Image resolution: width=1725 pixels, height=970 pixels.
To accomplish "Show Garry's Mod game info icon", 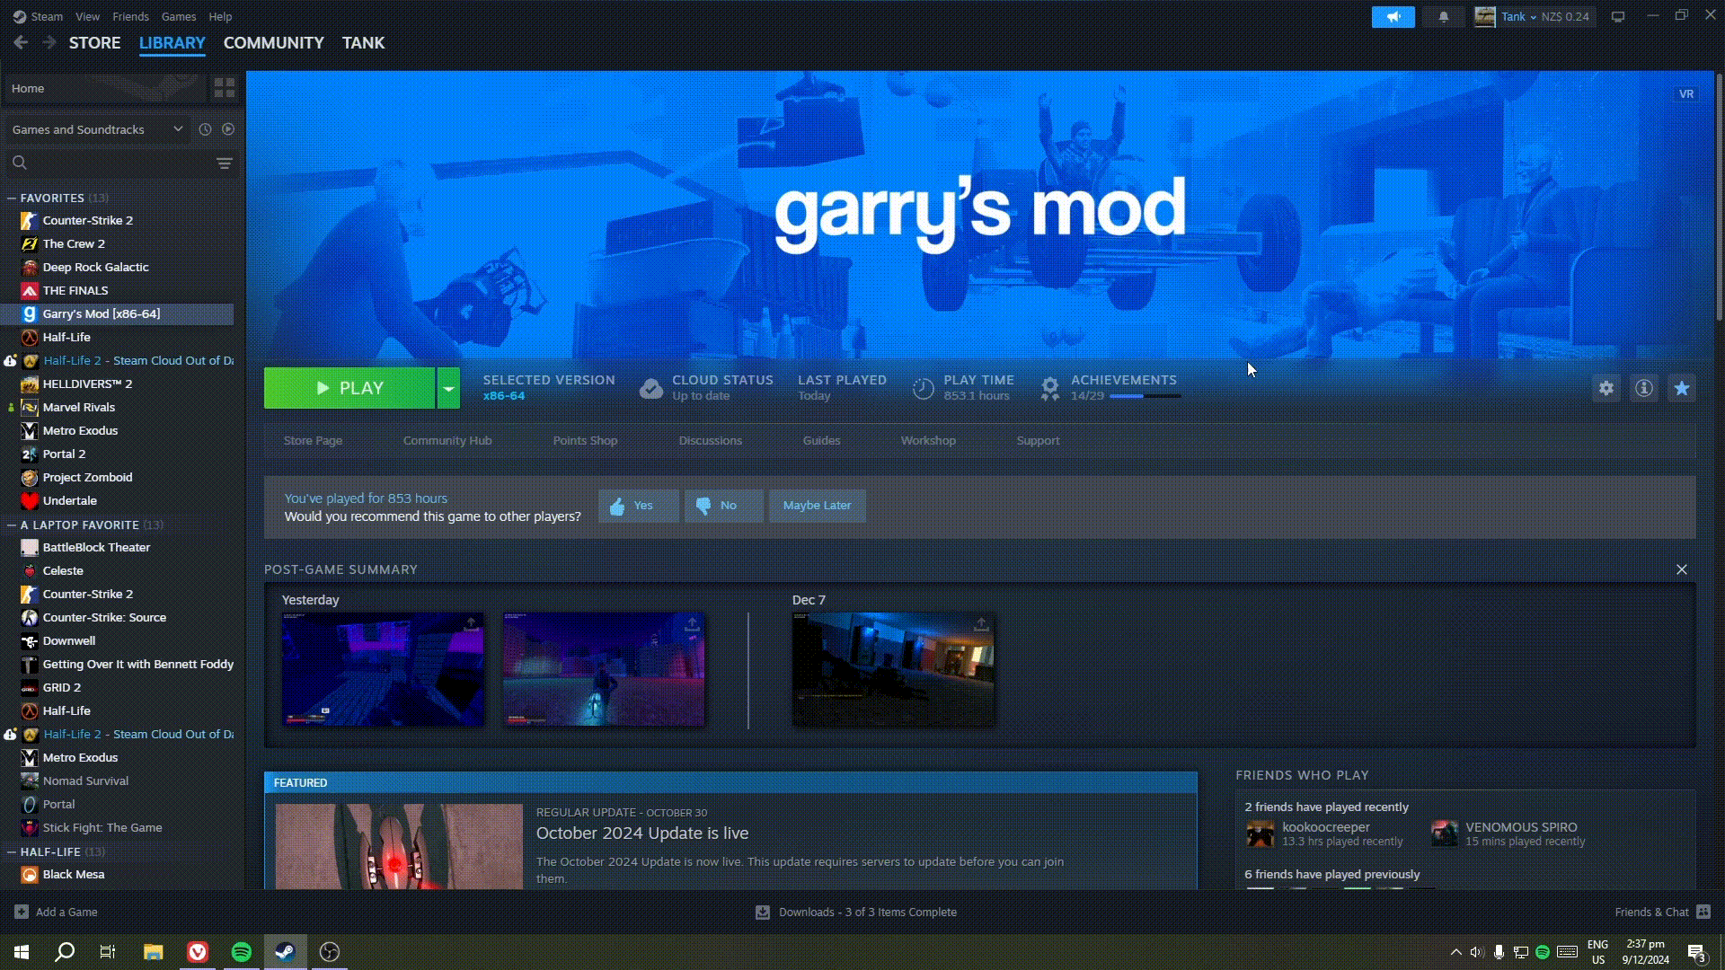I will click(1644, 388).
